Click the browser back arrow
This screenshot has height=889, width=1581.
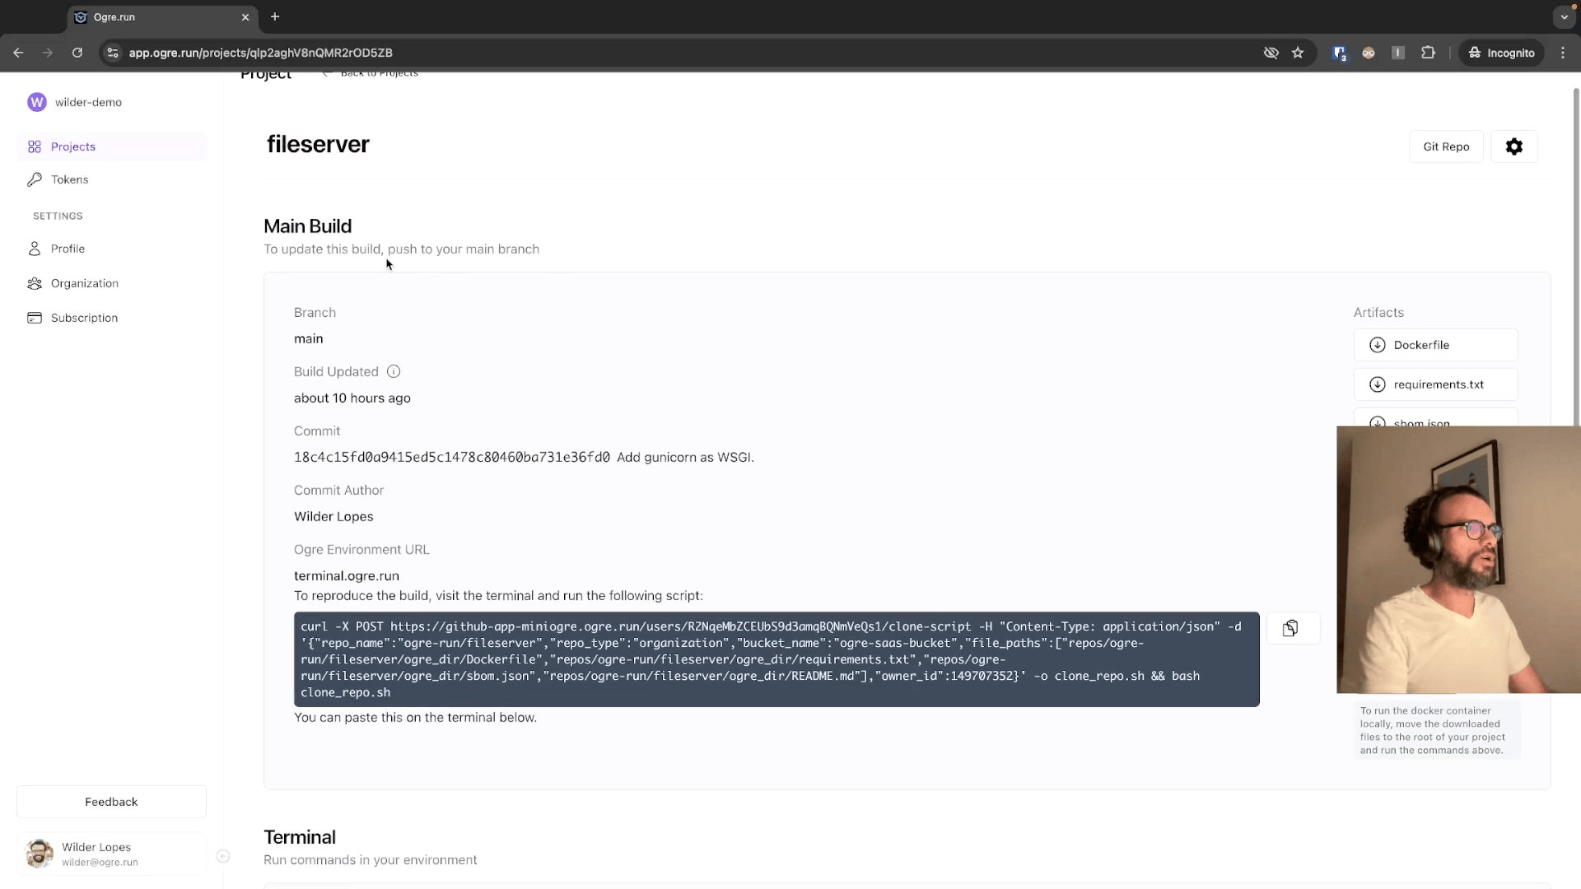18,53
